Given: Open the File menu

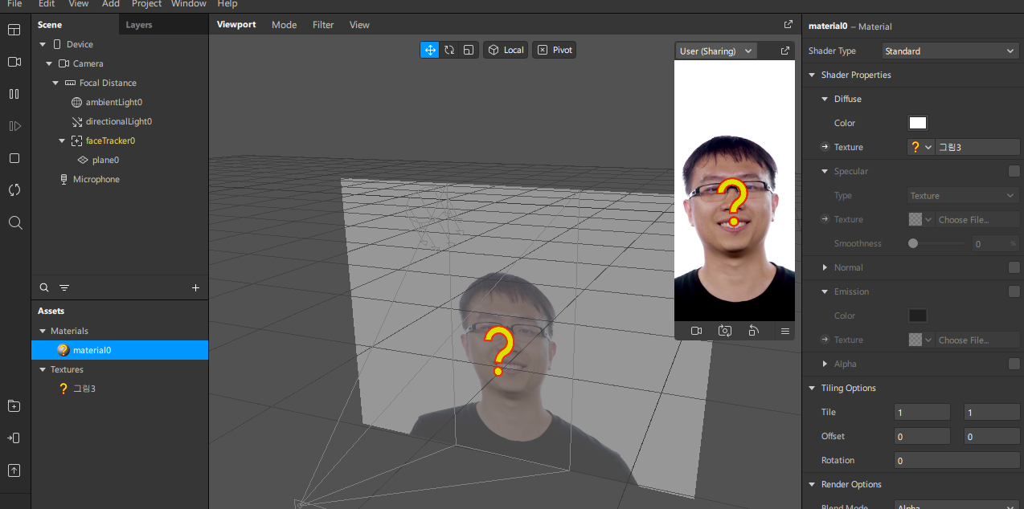Looking at the screenshot, I should (x=14, y=4).
